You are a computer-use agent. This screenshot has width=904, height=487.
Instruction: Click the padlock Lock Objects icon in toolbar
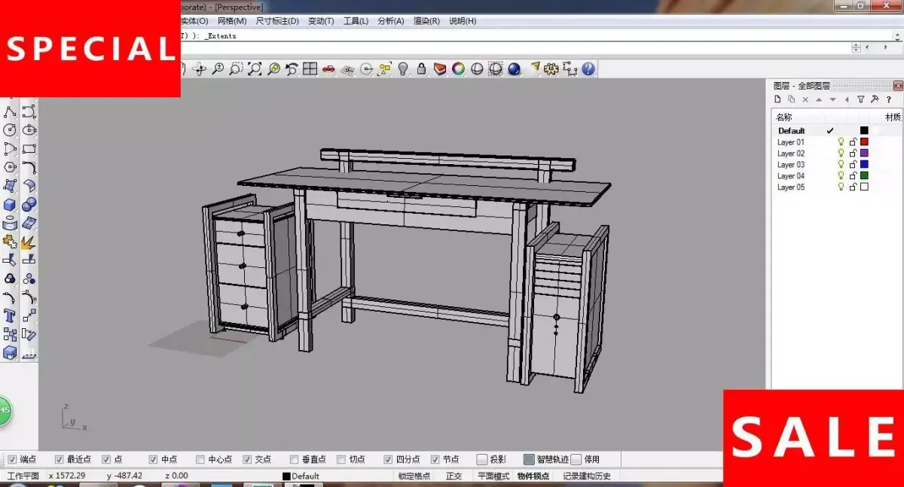(421, 68)
